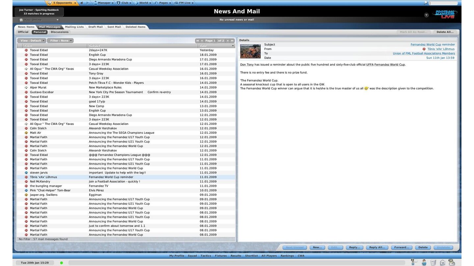Image resolution: width=474 pixels, height=266 pixels.
Task: Open the Manager menu
Action: click(103, 3)
